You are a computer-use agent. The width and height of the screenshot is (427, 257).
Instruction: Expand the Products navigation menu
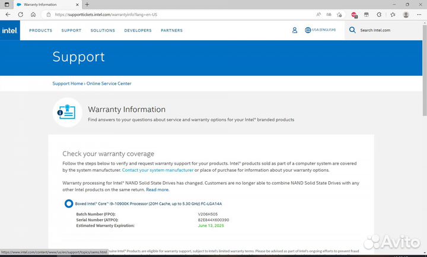coord(41,30)
